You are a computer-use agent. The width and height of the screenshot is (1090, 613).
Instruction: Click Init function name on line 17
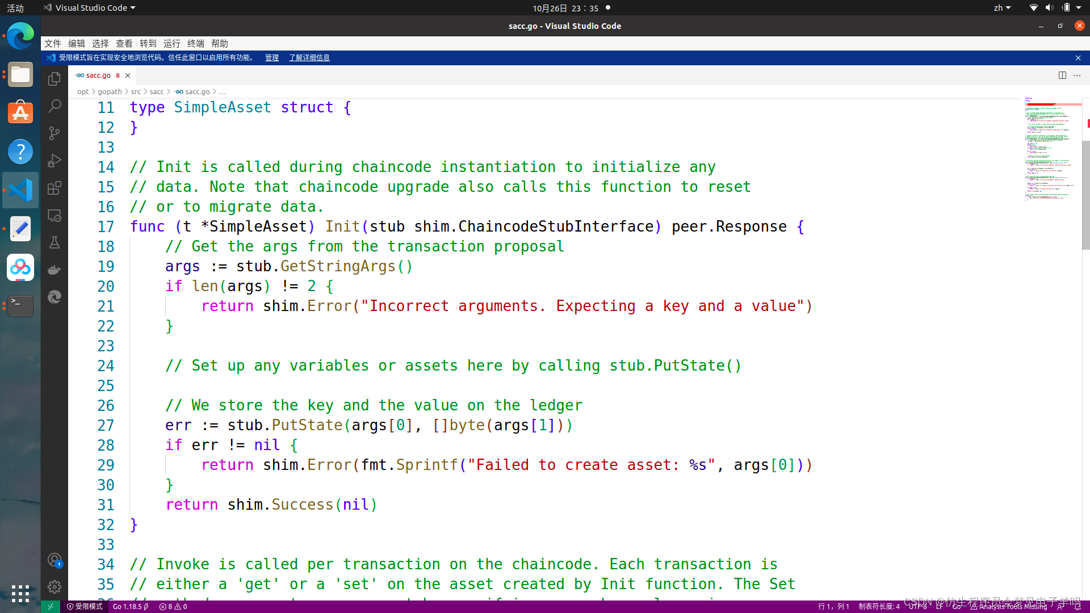pos(342,226)
